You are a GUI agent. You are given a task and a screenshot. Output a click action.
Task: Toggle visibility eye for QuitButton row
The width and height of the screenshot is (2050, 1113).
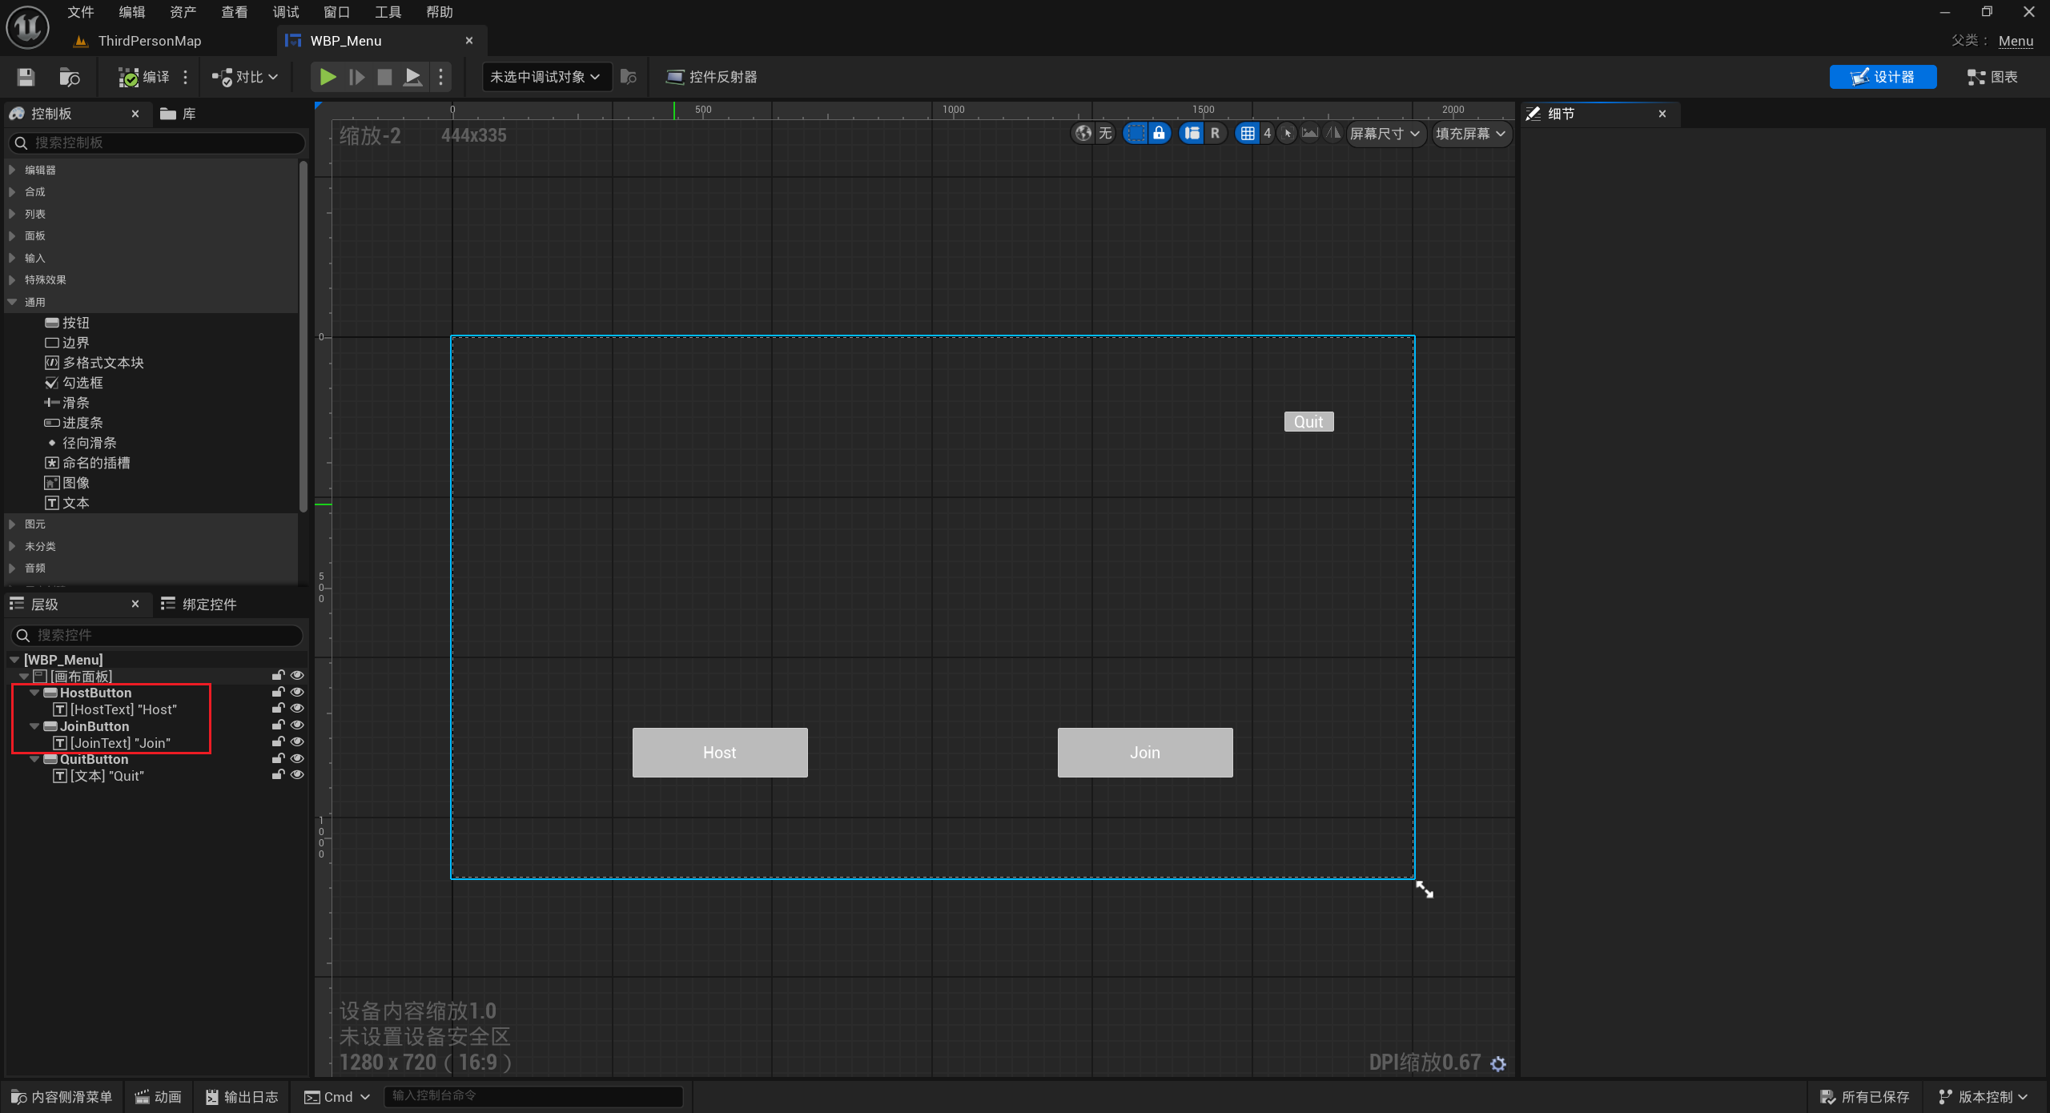pos(297,758)
